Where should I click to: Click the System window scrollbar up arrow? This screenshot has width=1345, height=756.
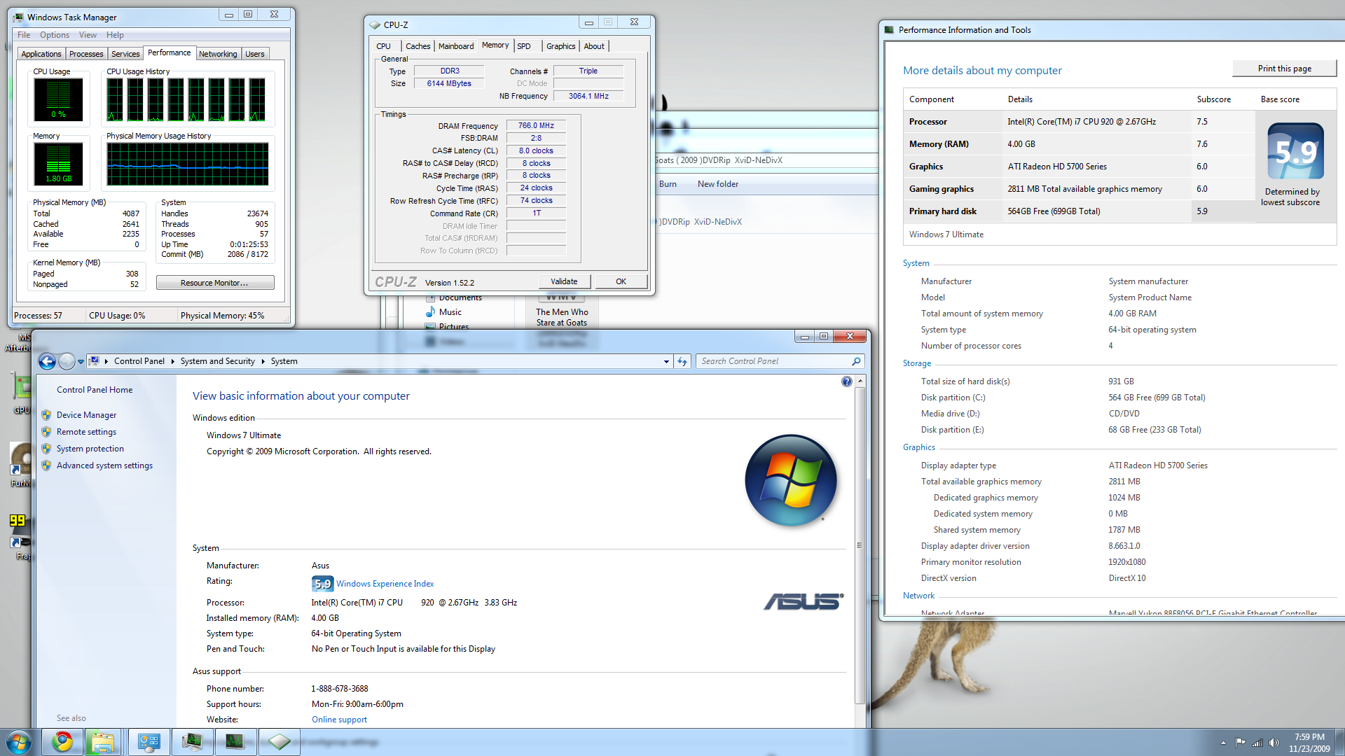[860, 381]
